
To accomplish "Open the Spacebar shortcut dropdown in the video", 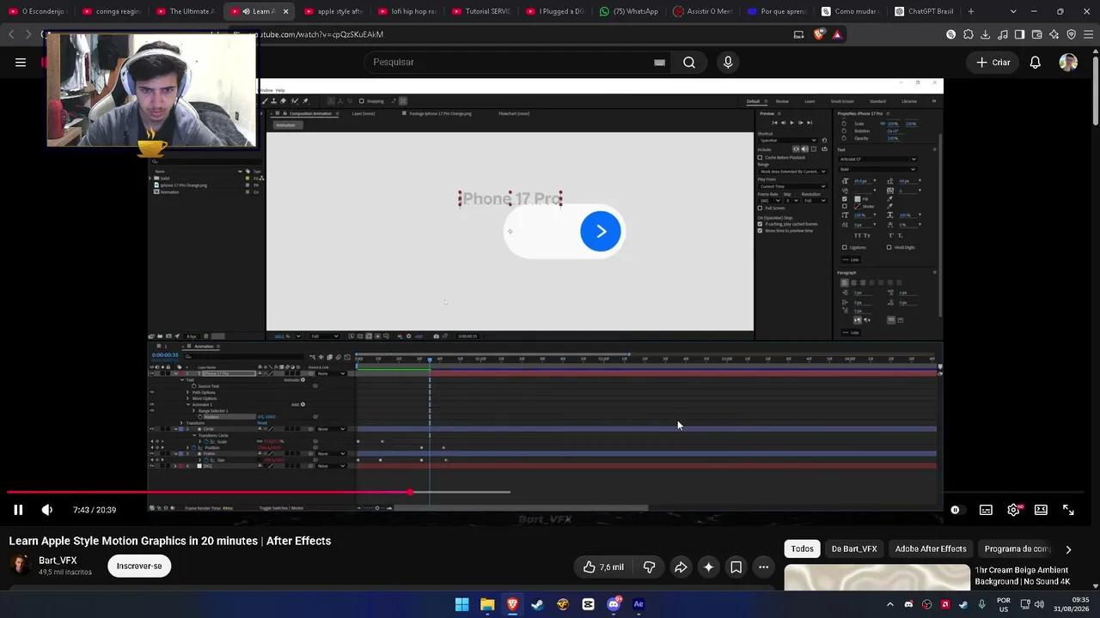I will click(788, 140).
